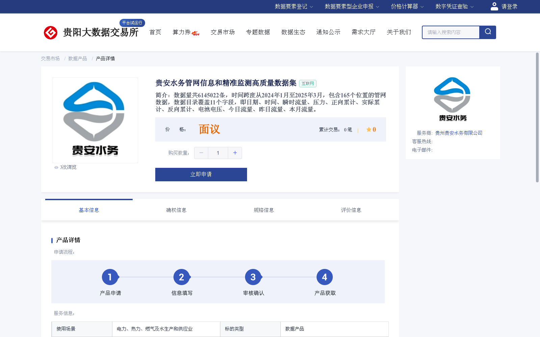Open the 专题数据 menu item
The height and width of the screenshot is (337, 540).
point(258,32)
